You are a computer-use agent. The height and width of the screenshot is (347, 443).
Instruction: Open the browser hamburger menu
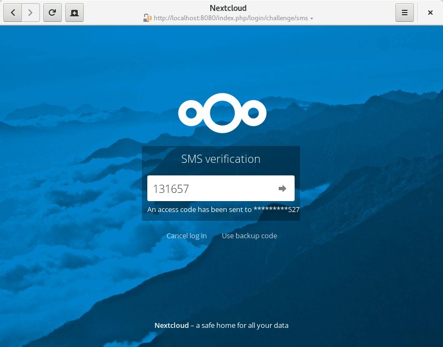[405, 13]
